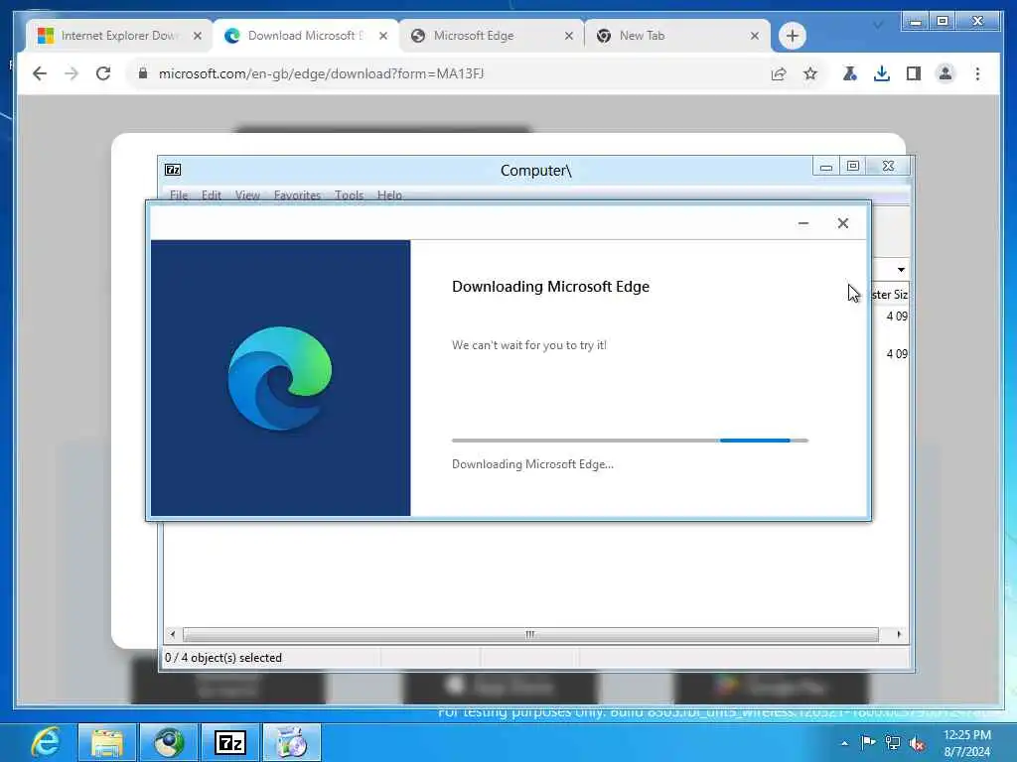Open the Chrome Labs flask icon

coord(850,73)
